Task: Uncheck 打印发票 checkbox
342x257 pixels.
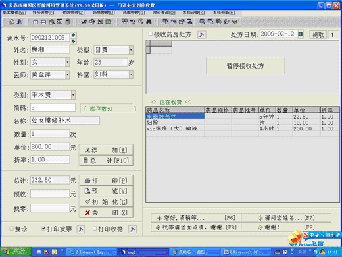Action: pos(43,229)
